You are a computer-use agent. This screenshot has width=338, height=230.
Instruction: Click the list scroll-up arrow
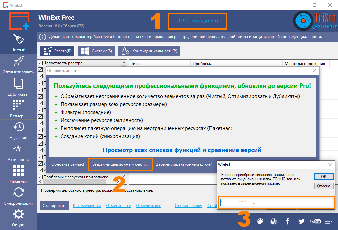tap(124, 63)
